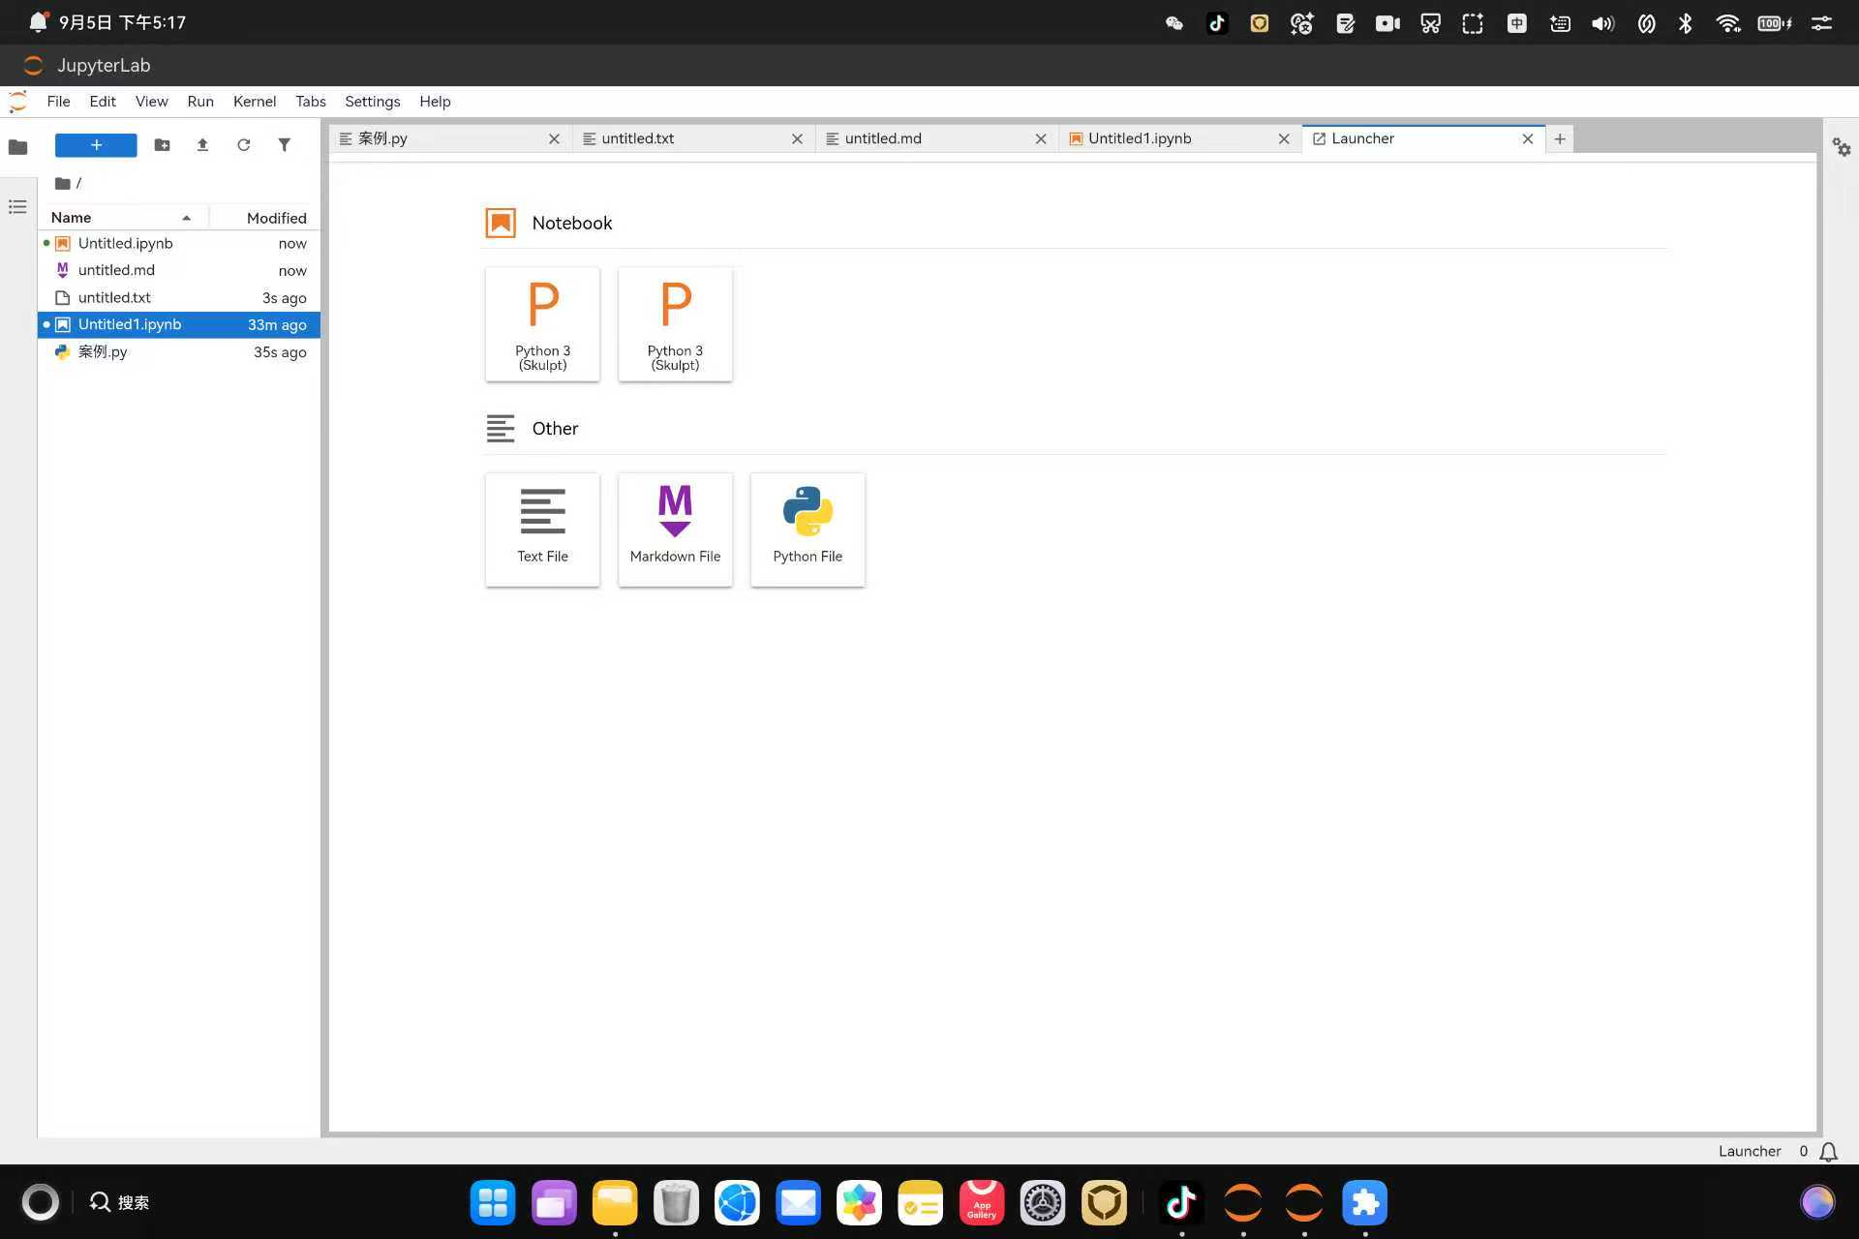This screenshot has height=1239, width=1859.
Task: Open the TikTok app in the dock
Action: point(1181,1203)
